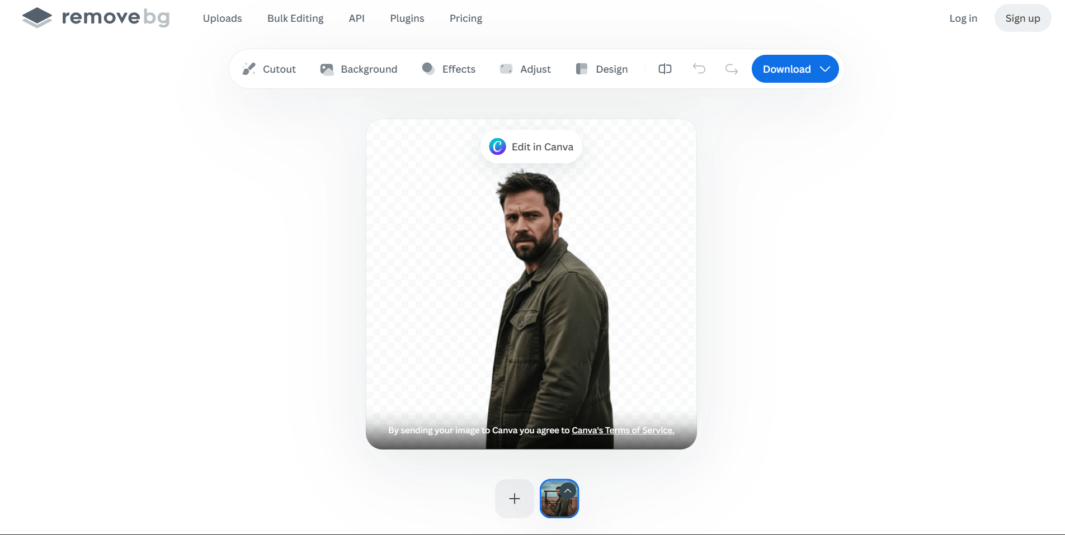The height and width of the screenshot is (535, 1065).
Task: Open the Design tool
Action: coord(602,69)
